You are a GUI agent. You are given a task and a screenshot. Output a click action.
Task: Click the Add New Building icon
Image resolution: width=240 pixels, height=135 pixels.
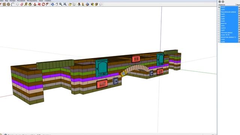click(x=79, y=4)
